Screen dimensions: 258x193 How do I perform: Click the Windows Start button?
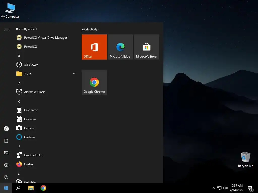pos(6,188)
